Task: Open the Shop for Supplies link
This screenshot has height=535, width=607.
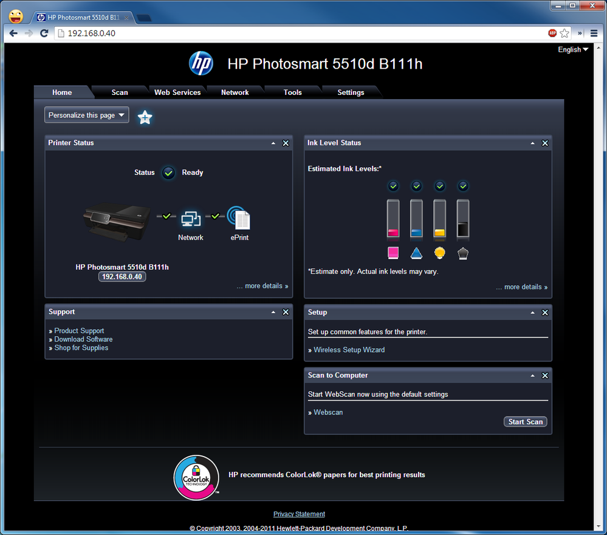Action: click(81, 348)
